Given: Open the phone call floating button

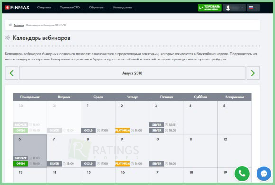Looking at the screenshot, I should (242, 174).
